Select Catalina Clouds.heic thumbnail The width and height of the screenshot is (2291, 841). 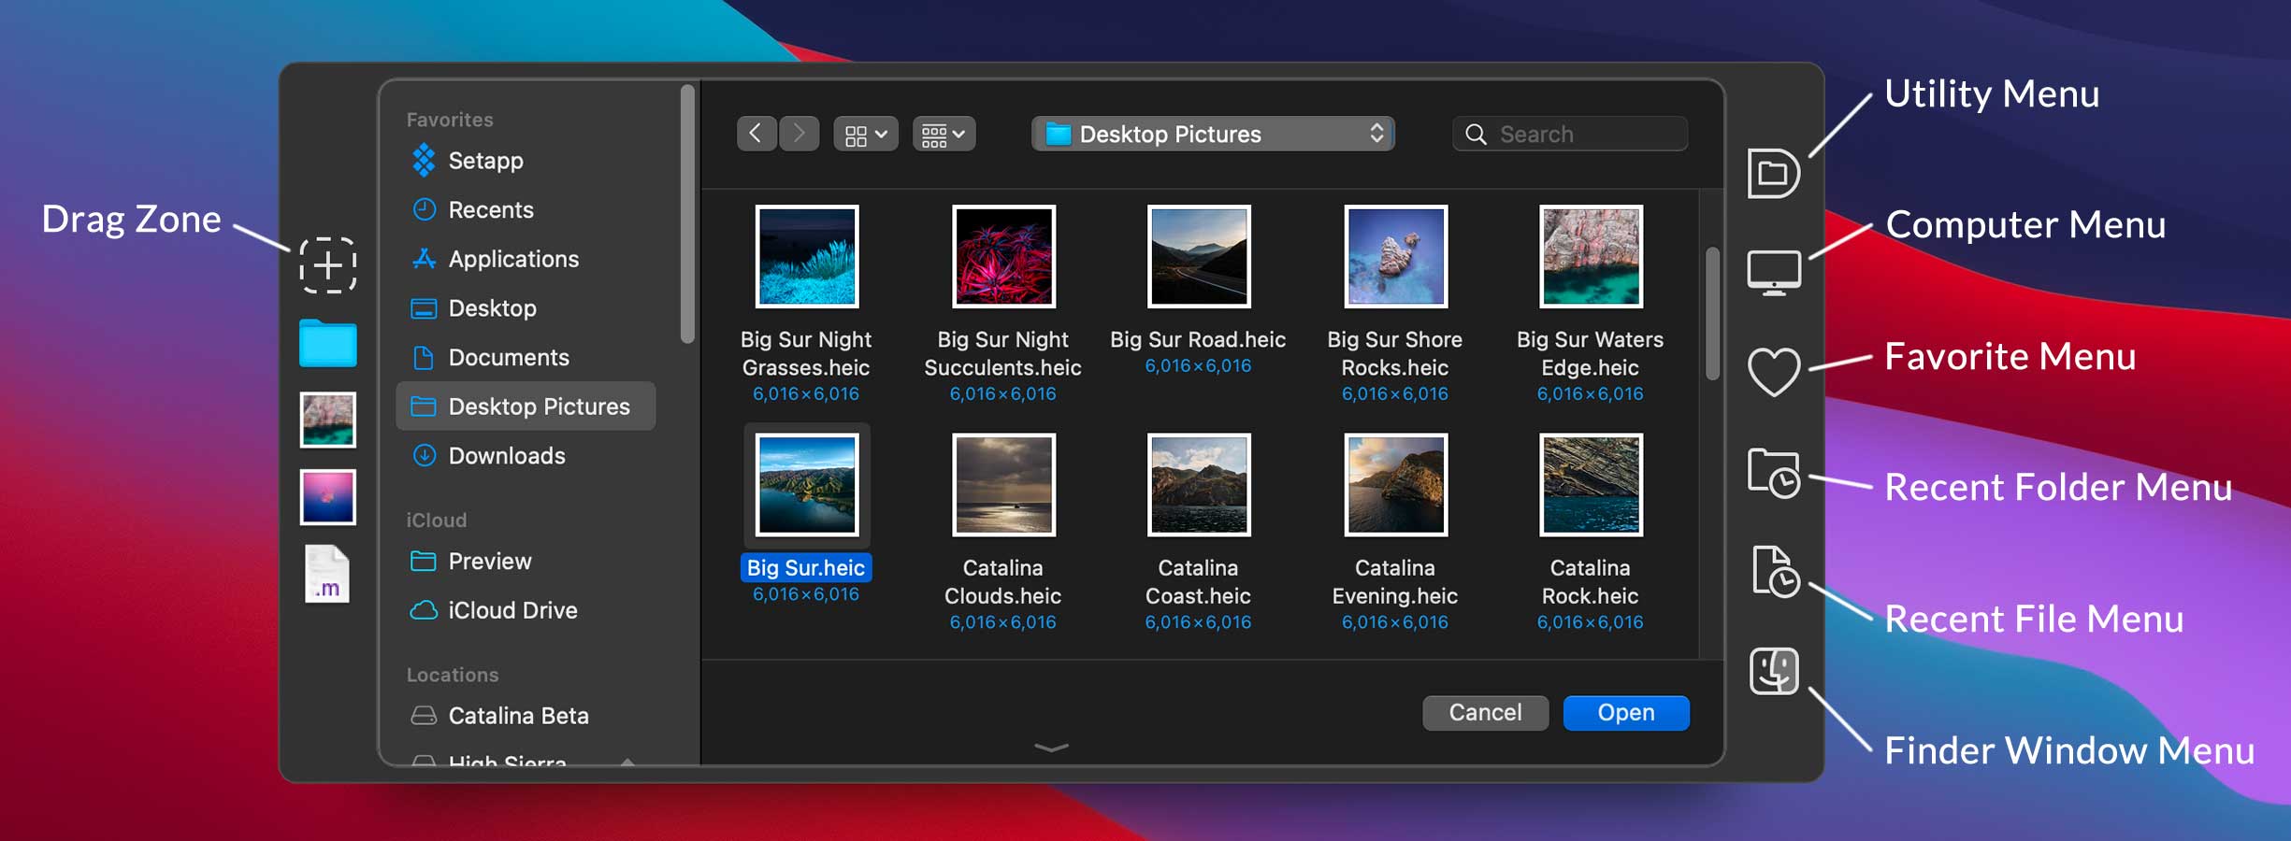(x=1003, y=484)
